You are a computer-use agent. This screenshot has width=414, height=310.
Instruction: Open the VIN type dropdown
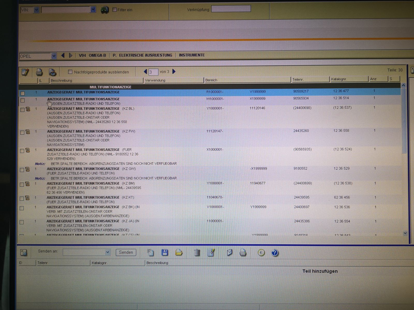pos(36,10)
